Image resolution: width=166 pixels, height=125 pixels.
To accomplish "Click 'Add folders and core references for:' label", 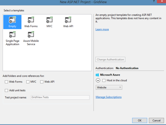I will 24,76.
